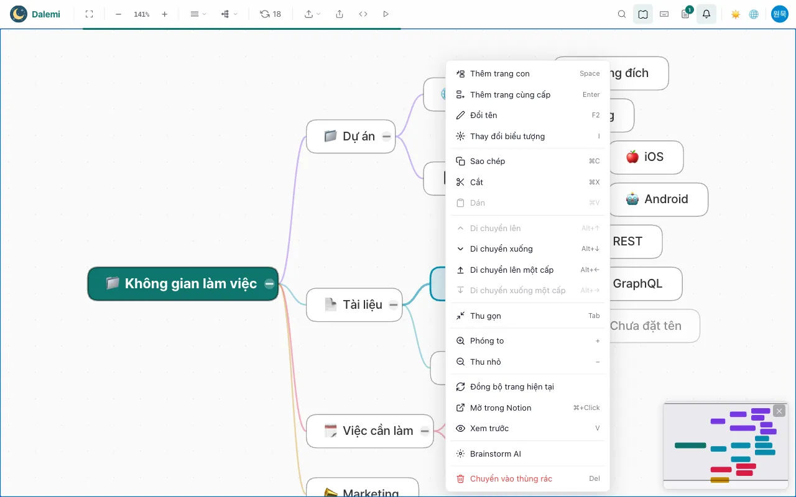Viewport: 796px width, 497px height.
Task: Start presentation with the play icon
Action: pyautogui.click(x=386, y=14)
